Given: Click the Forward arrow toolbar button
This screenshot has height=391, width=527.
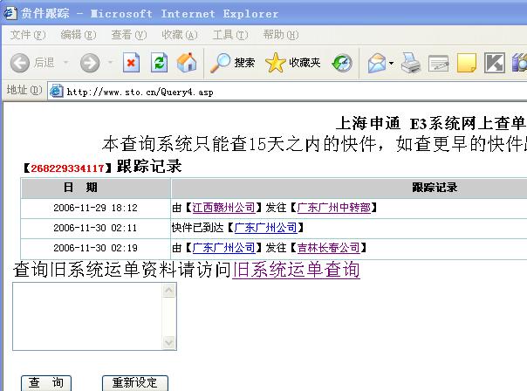Looking at the screenshot, I should point(90,63).
